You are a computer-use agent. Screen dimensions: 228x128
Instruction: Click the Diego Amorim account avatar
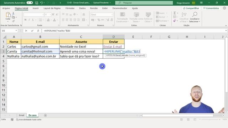point(193,3)
